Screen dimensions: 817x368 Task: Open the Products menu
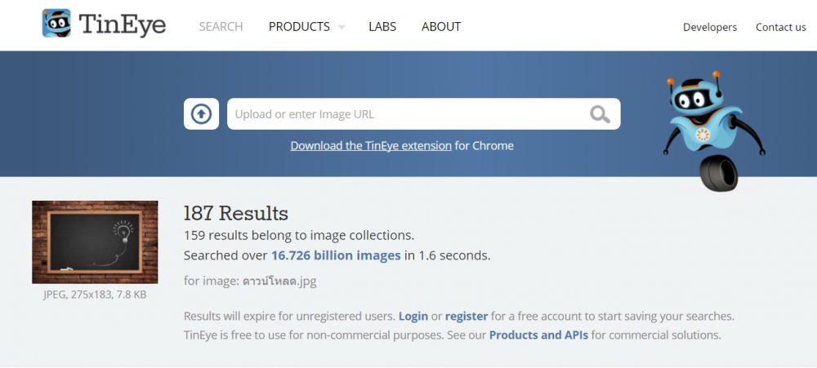299,27
